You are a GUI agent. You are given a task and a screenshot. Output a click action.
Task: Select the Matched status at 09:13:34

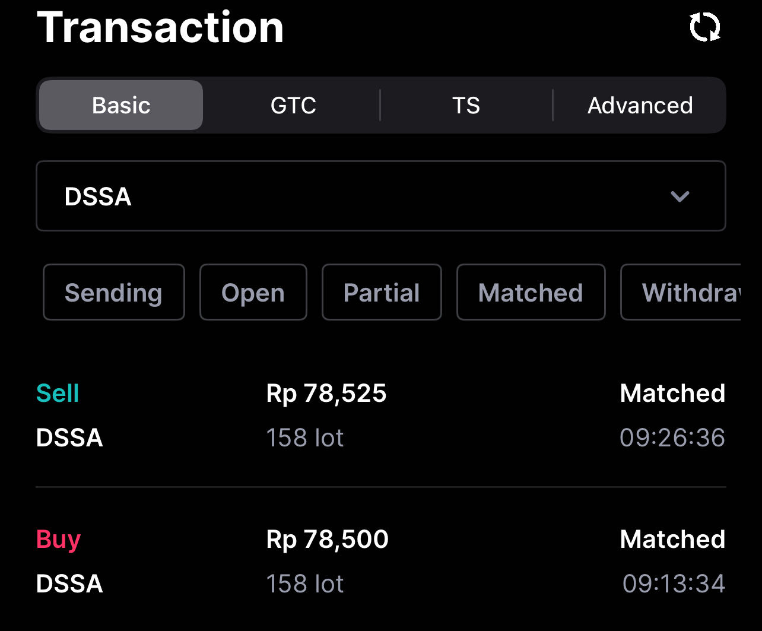pyautogui.click(x=672, y=539)
